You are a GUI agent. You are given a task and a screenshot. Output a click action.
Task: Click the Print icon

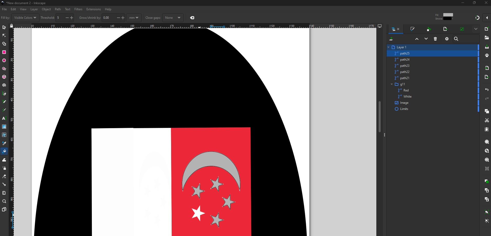487,55
